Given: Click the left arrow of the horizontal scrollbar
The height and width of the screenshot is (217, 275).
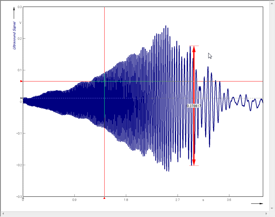Looking at the screenshot, I should click(3, 214).
